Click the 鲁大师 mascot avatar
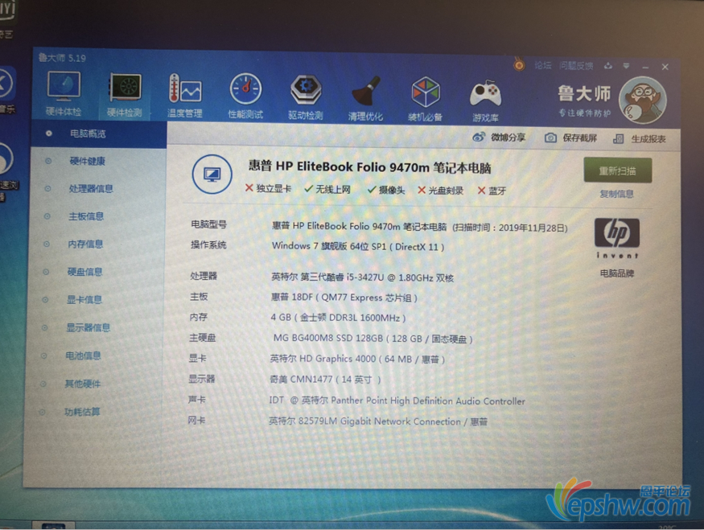 pyautogui.click(x=643, y=100)
